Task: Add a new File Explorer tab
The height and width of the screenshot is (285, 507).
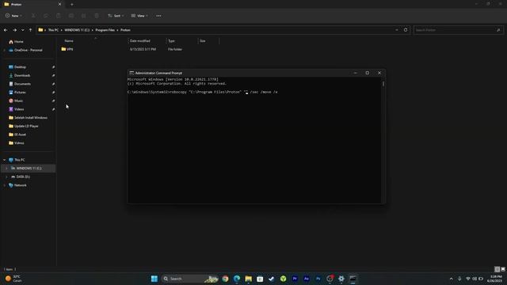Action: pos(72,5)
